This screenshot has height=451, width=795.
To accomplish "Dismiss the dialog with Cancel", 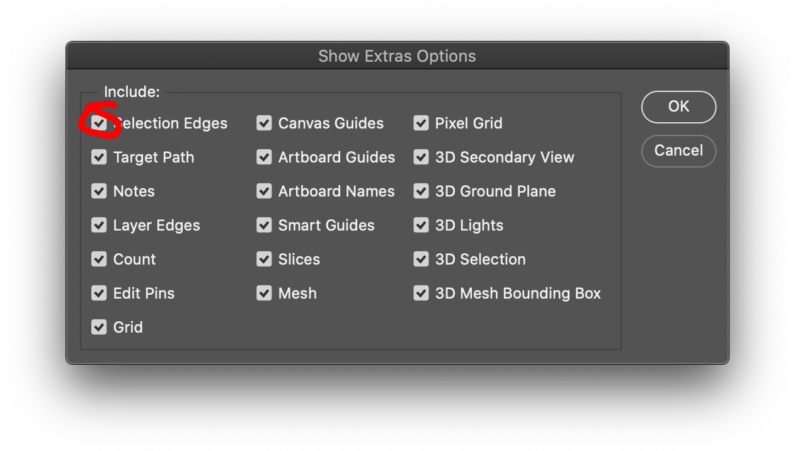I will [x=678, y=151].
